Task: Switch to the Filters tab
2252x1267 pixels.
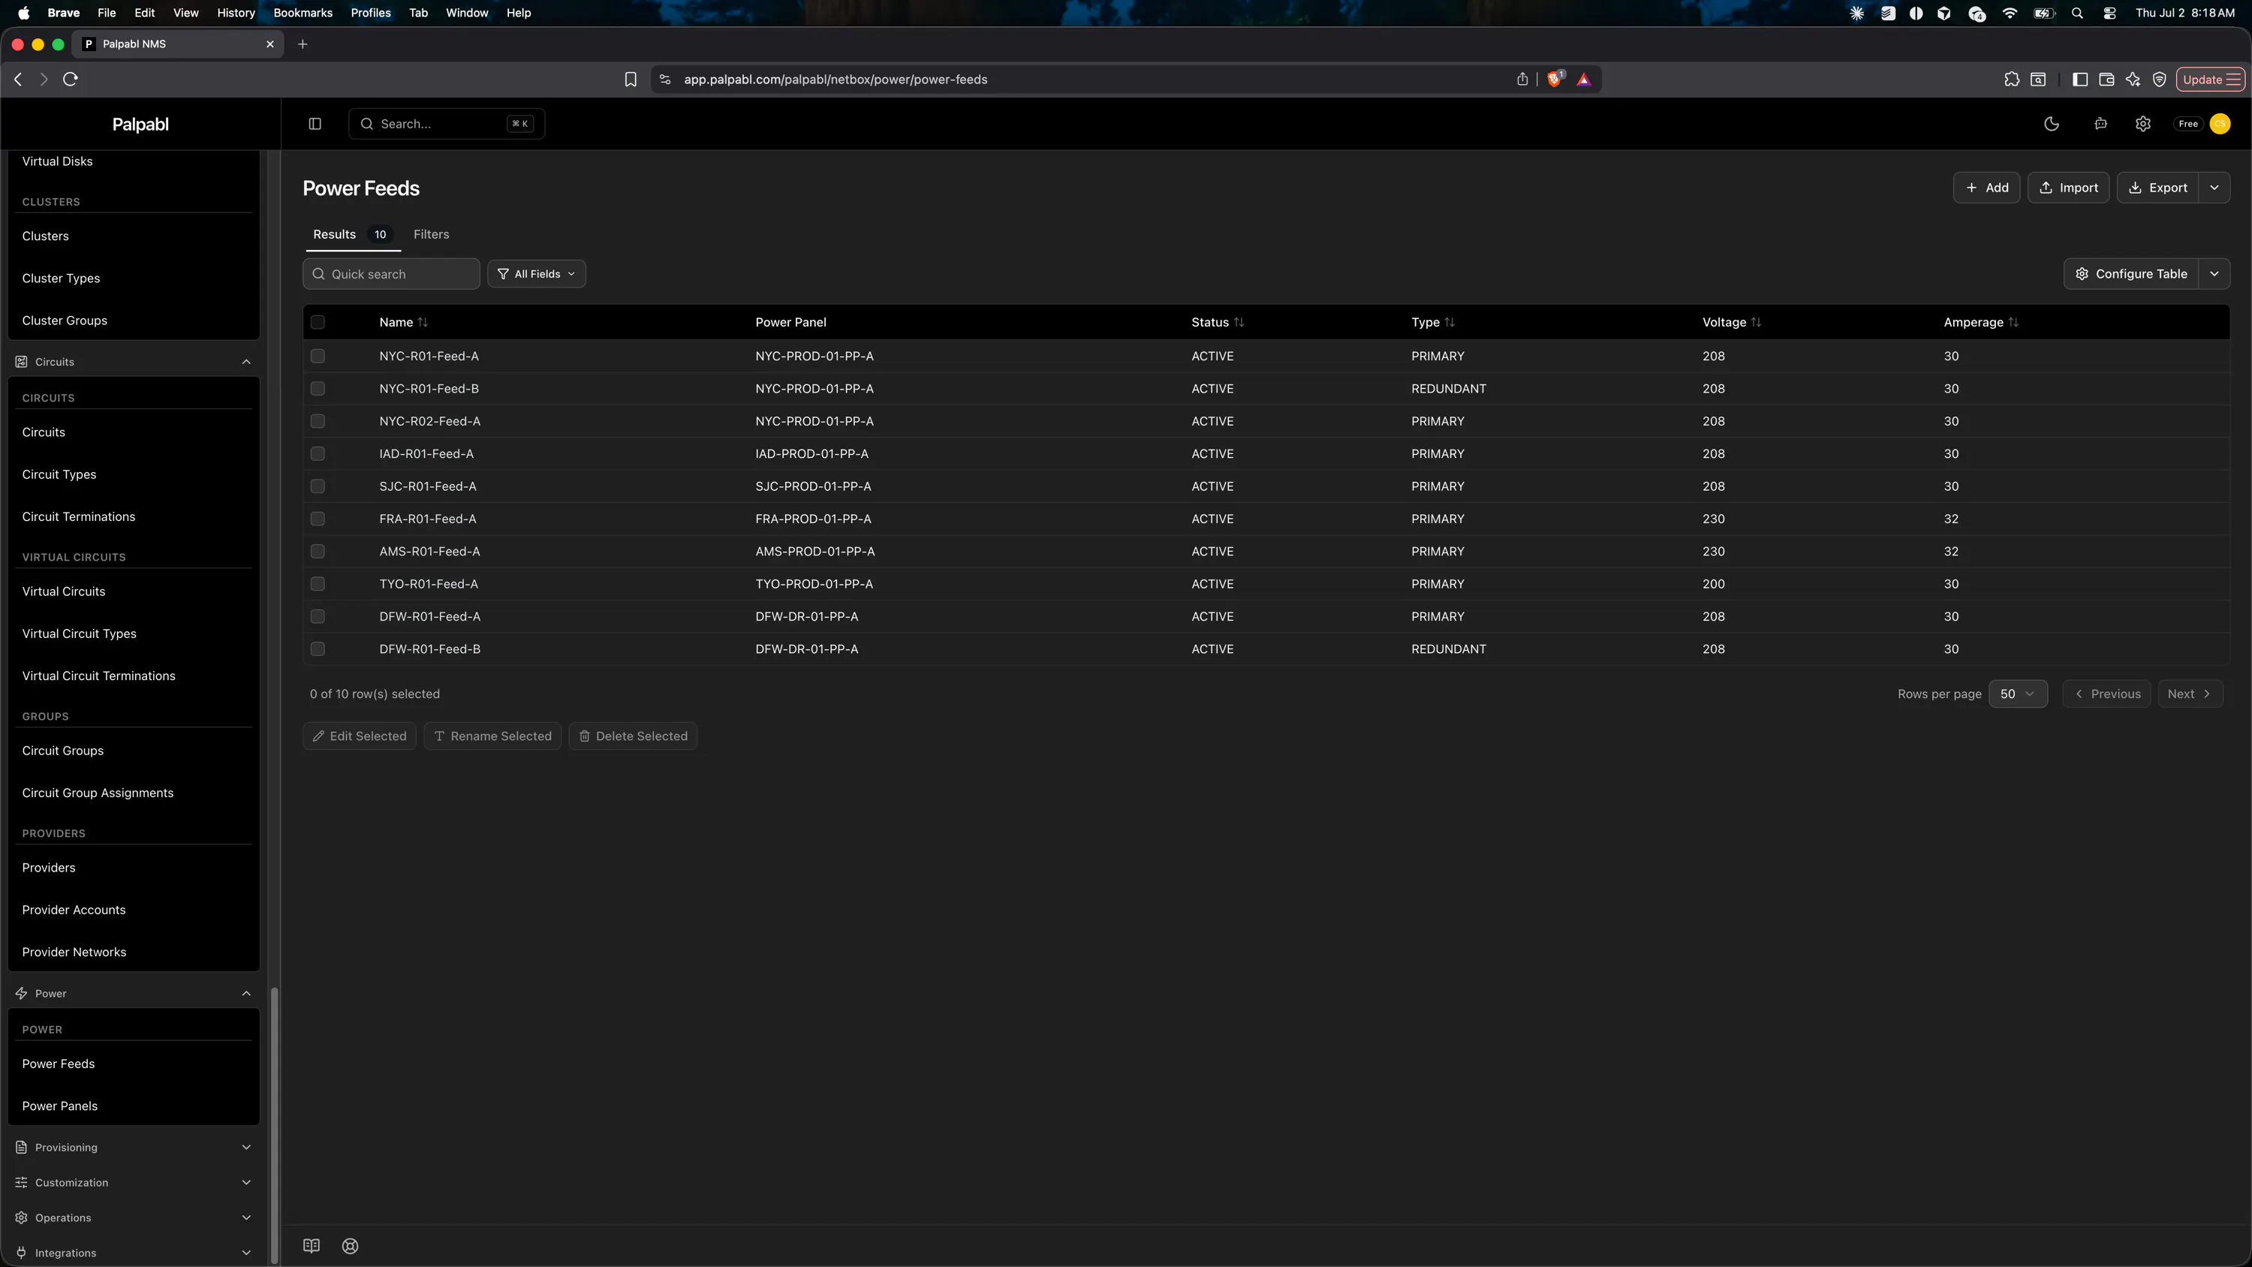Action: (431, 234)
